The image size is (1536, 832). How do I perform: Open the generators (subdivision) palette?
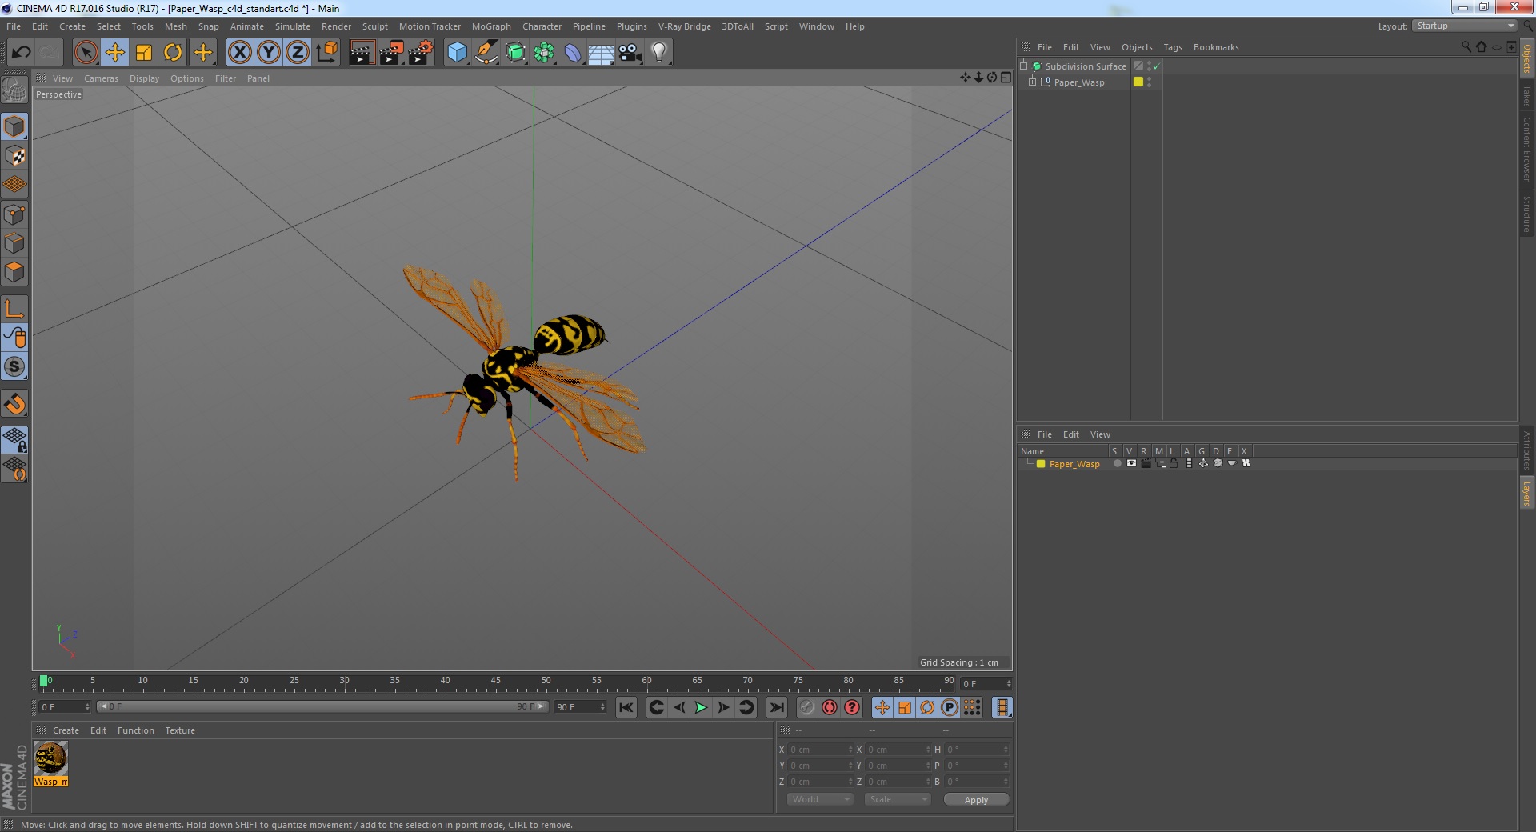(x=515, y=53)
